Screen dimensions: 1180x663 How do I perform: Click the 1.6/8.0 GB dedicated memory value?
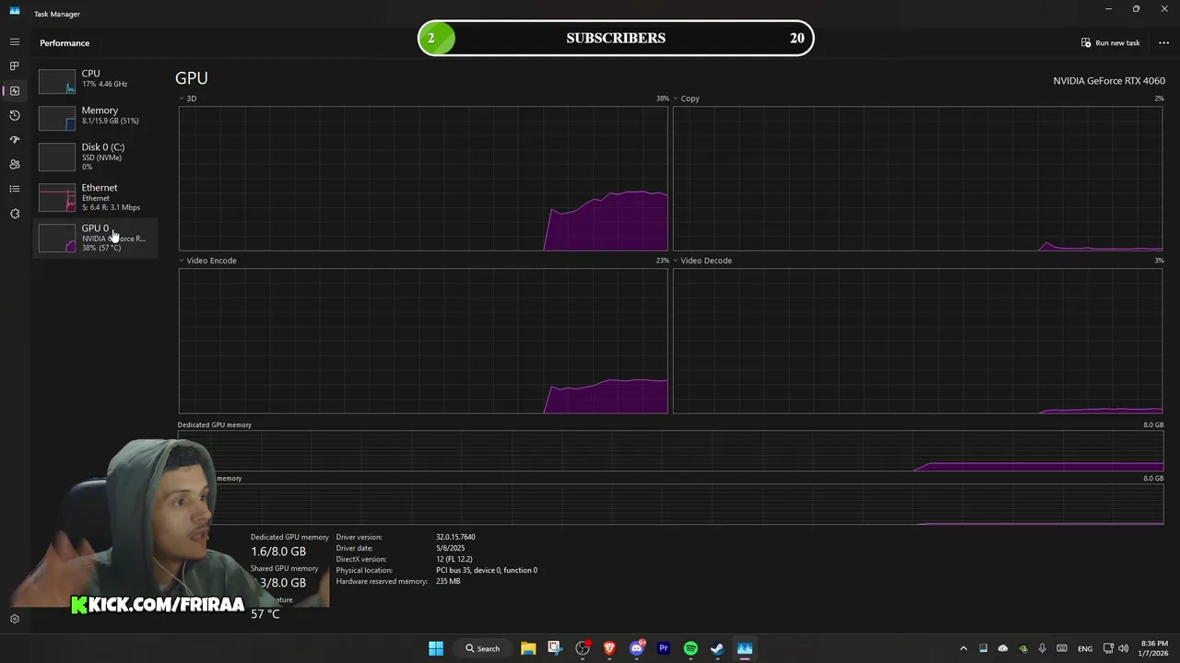click(x=278, y=552)
